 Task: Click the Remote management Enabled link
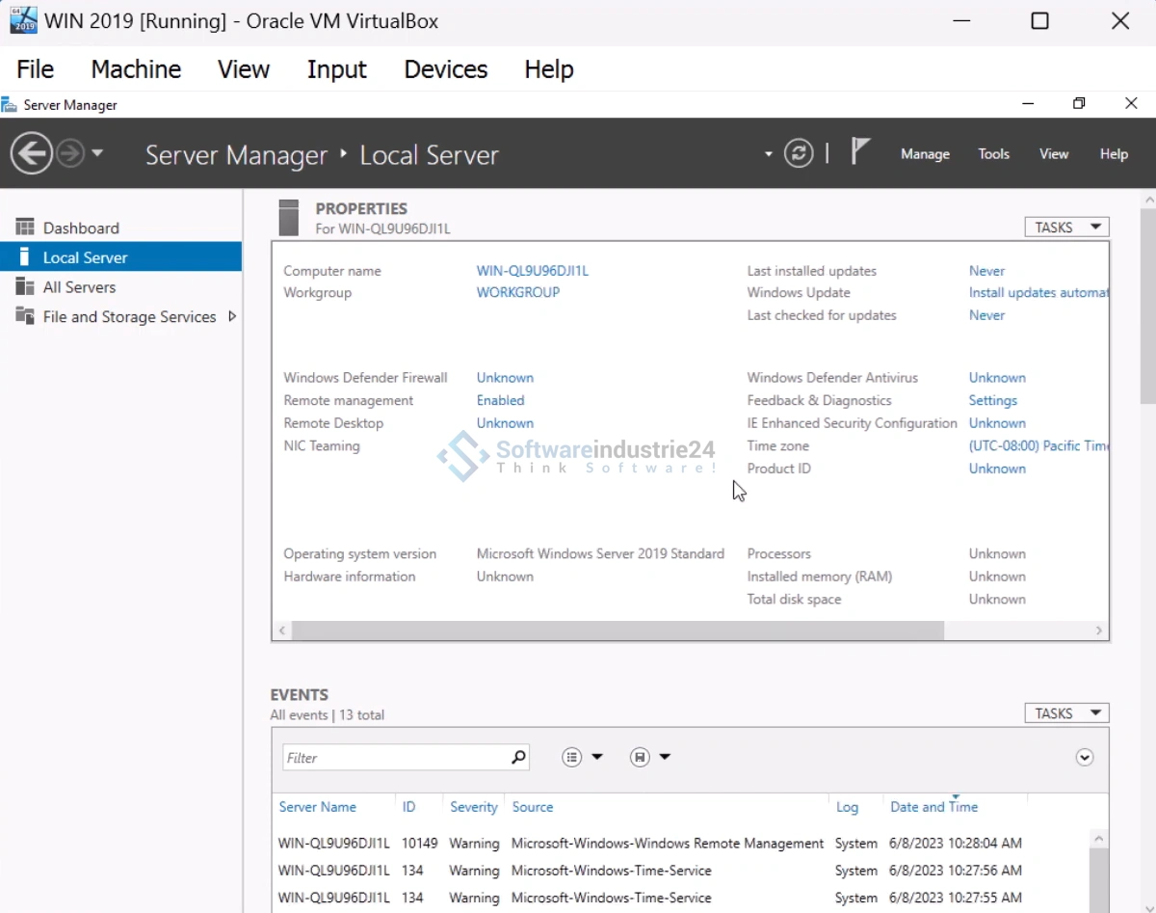coord(500,400)
